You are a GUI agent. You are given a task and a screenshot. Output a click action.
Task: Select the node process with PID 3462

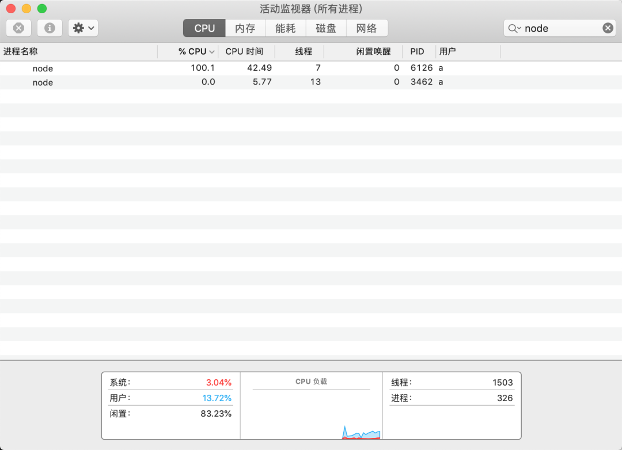click(x=43, y=82)
